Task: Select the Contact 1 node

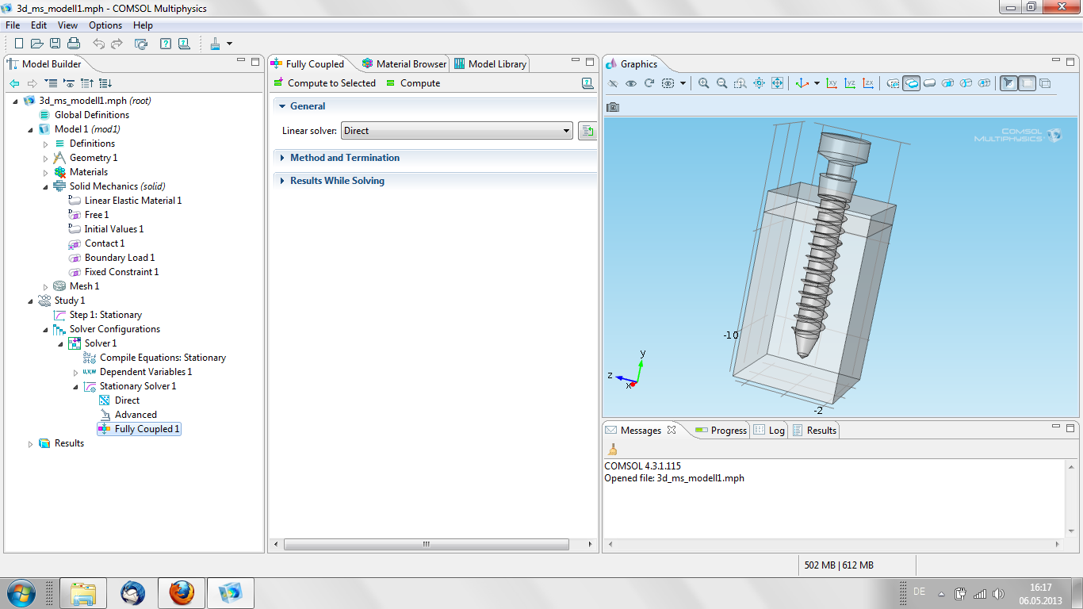Action: click(x=105, y=243)
